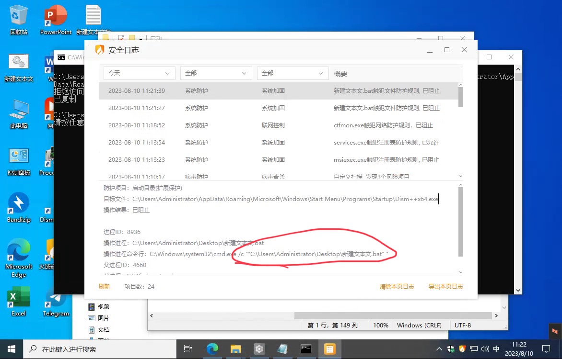Open the Recycle Bin desktop icon
Image resolution: width=562 pixels, height=359 pixels.
coord(19,19)
